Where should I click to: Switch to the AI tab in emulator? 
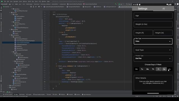pyautogui.click(x=164, y=9)
